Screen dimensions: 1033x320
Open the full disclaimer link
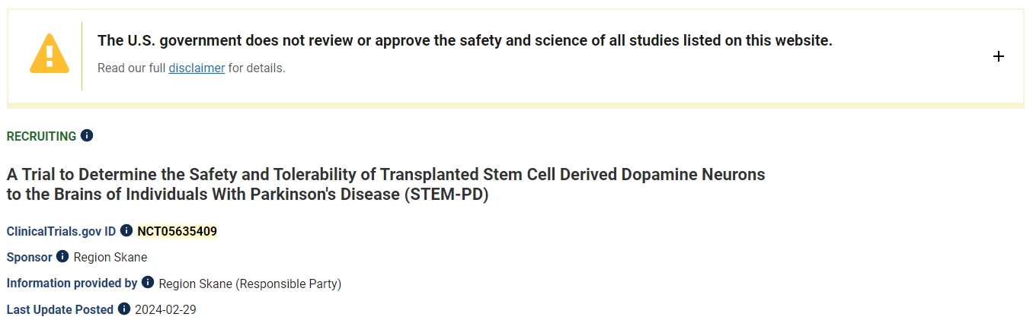197,68
